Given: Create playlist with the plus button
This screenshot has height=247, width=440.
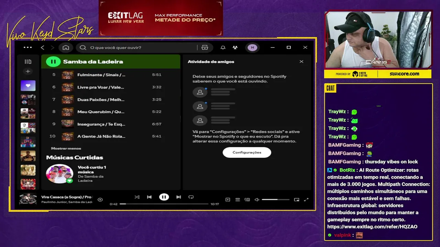Looking at the screenshot, I should pyautogui.click(x=28, y=71).
